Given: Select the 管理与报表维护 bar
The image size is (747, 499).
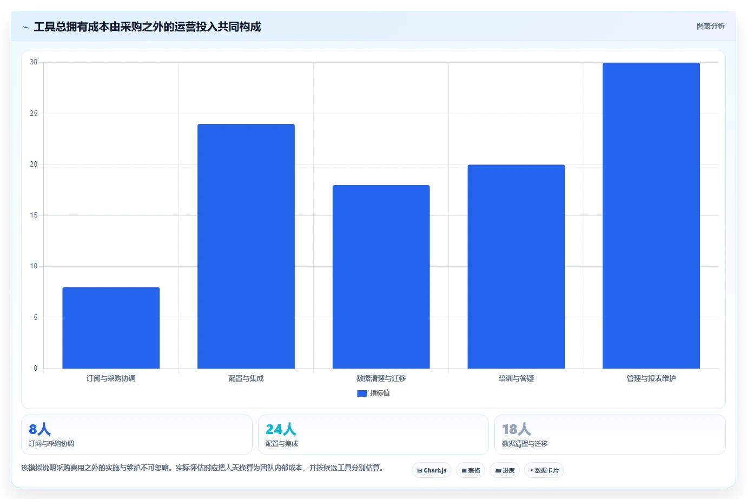Looking at the screenshot, I should click(x=651, y=216).
